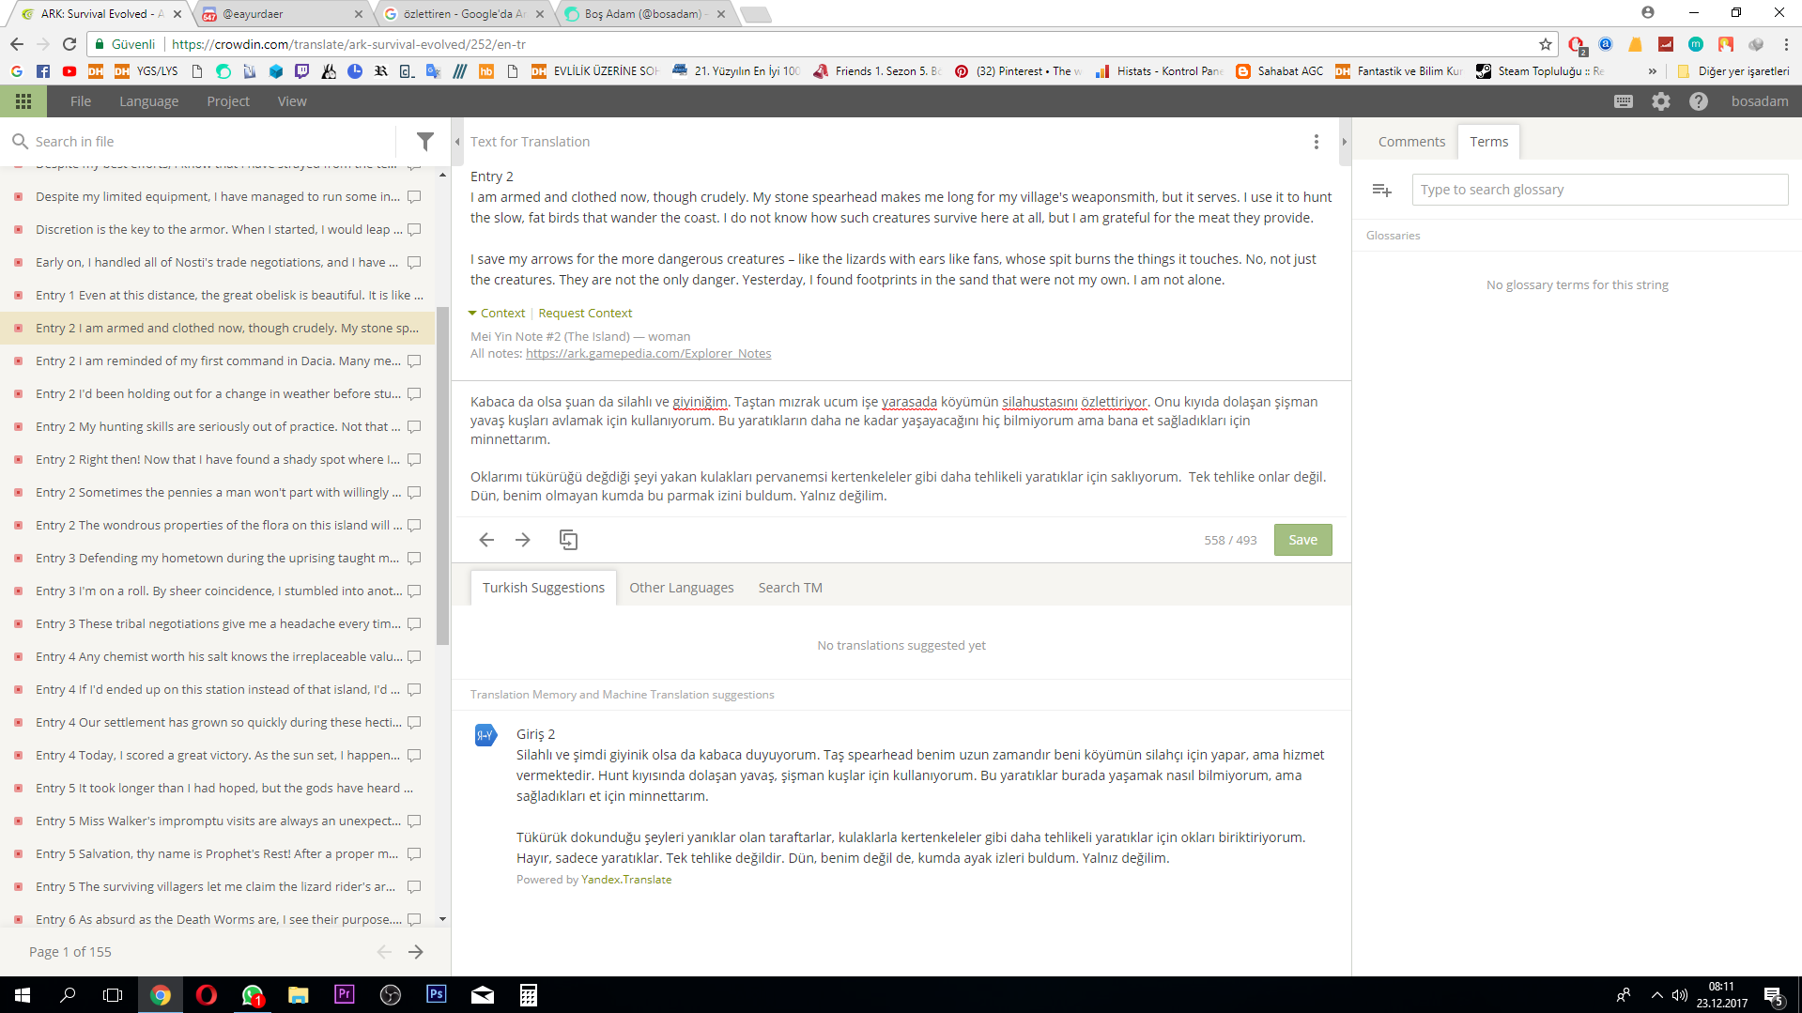Collapse the right comments panel arrow
This screenshot has width=1802, height=1013.
pyautogui.click(x=1344, y=142)
